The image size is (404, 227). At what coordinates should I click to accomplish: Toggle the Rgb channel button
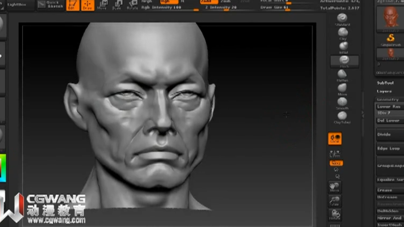(x=169, y=2)
